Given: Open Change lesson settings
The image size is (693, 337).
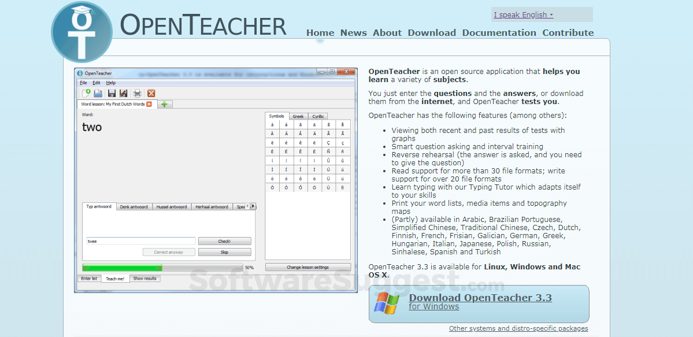Looking at the screenshot, I should point(308,266).
